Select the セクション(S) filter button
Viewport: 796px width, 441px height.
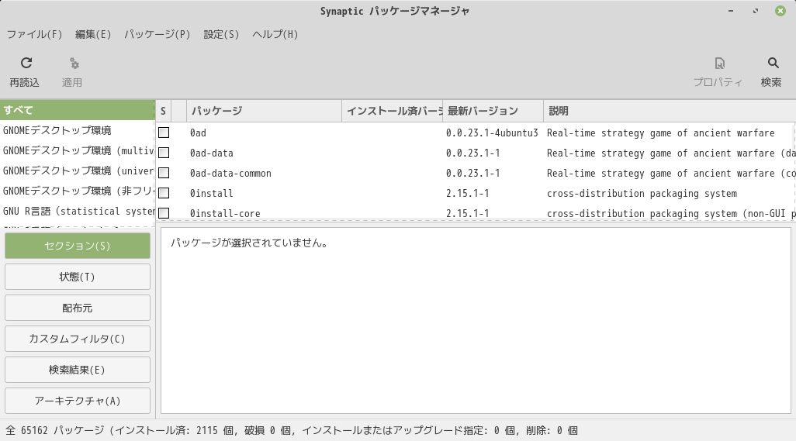pos(78,246)
